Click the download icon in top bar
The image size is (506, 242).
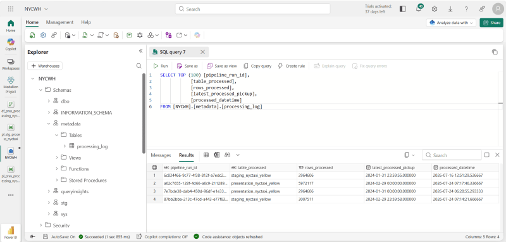coord(450,9)
